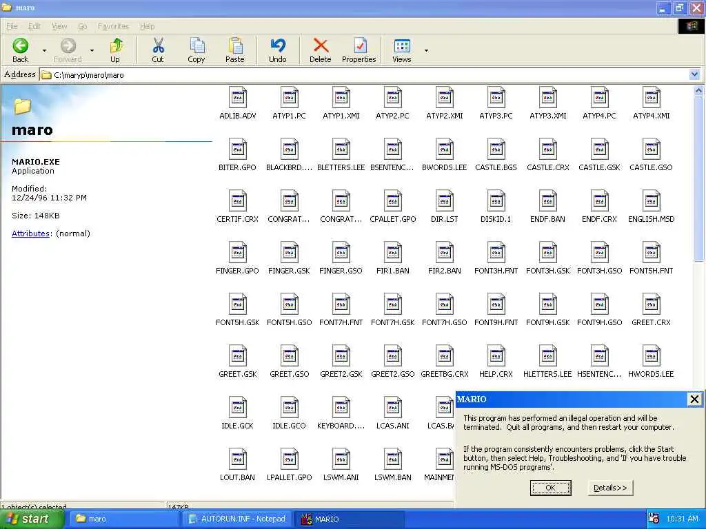The height and width of the screenshot is (529, 706).
Task: Select the FONT7H.GSK file
Action: click(392, 311)
